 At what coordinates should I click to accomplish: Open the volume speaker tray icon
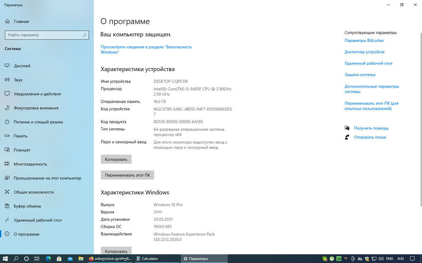click(x=381, y=259)
